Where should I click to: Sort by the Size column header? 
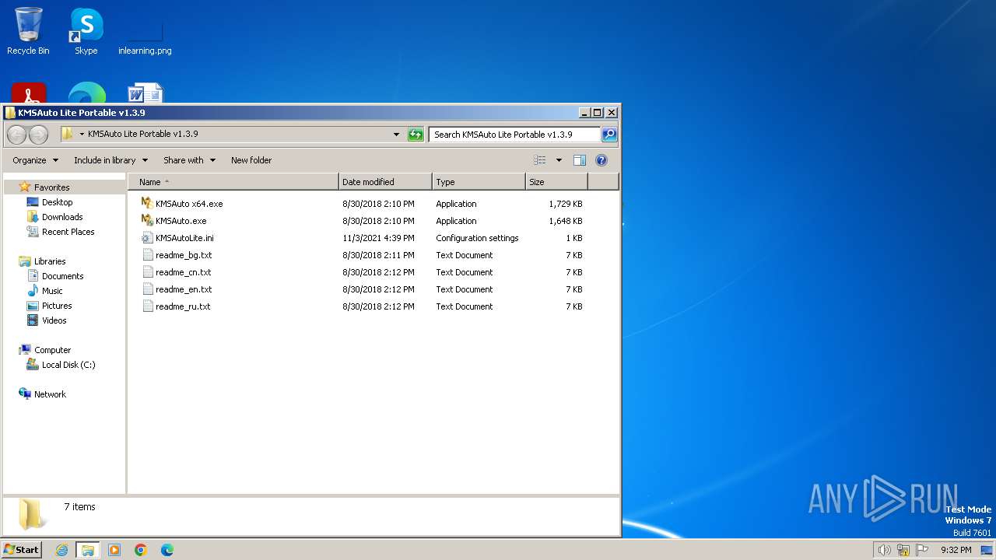click(556, 182)
